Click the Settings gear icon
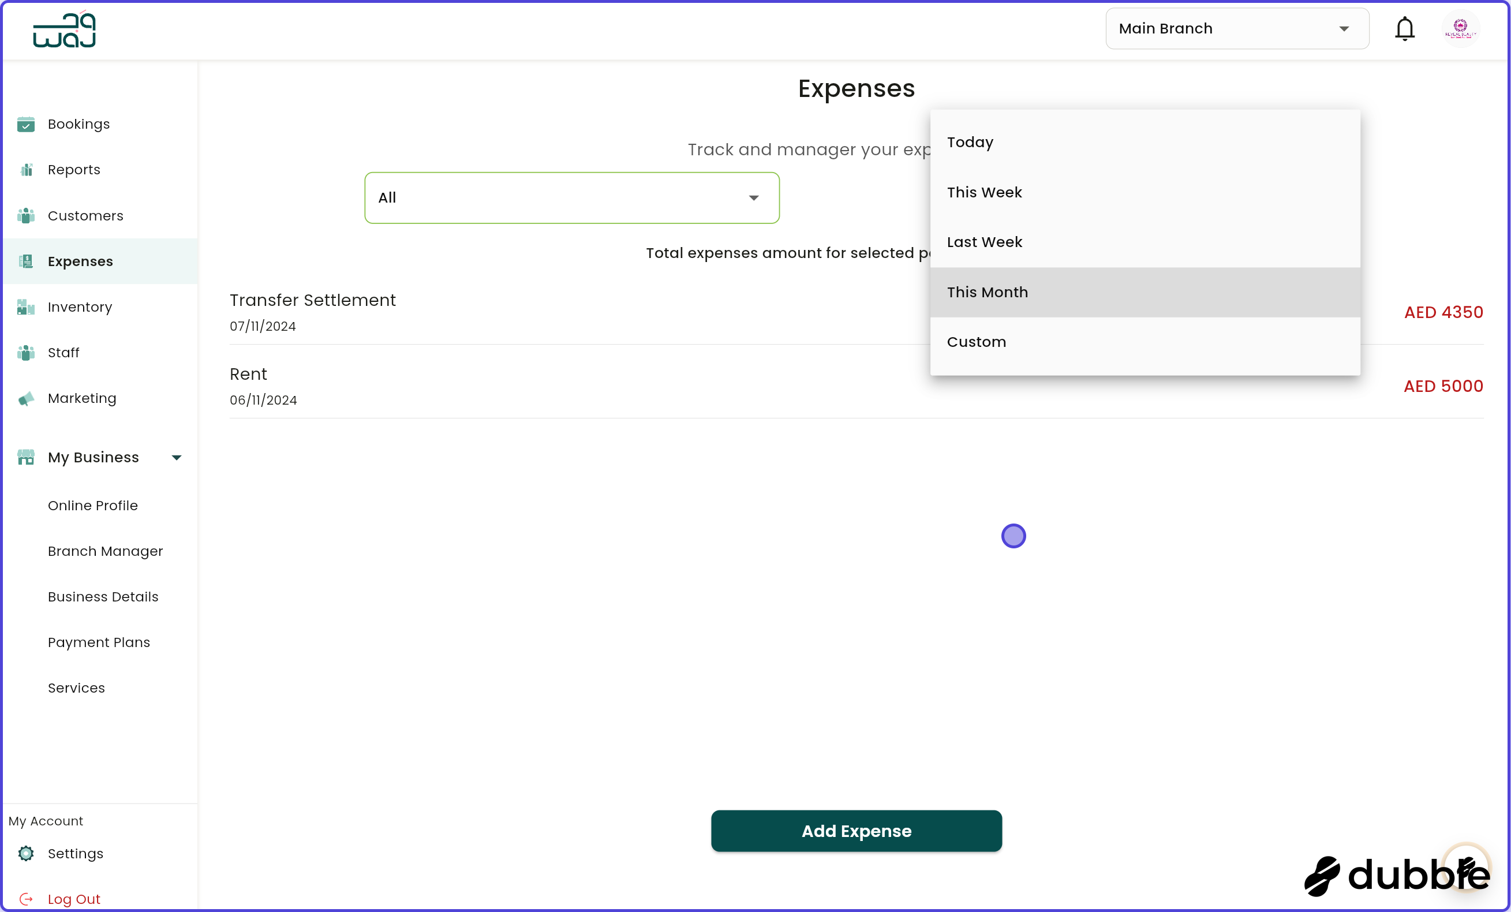Viewport: 1511px width, 912px height. (26, 853)
